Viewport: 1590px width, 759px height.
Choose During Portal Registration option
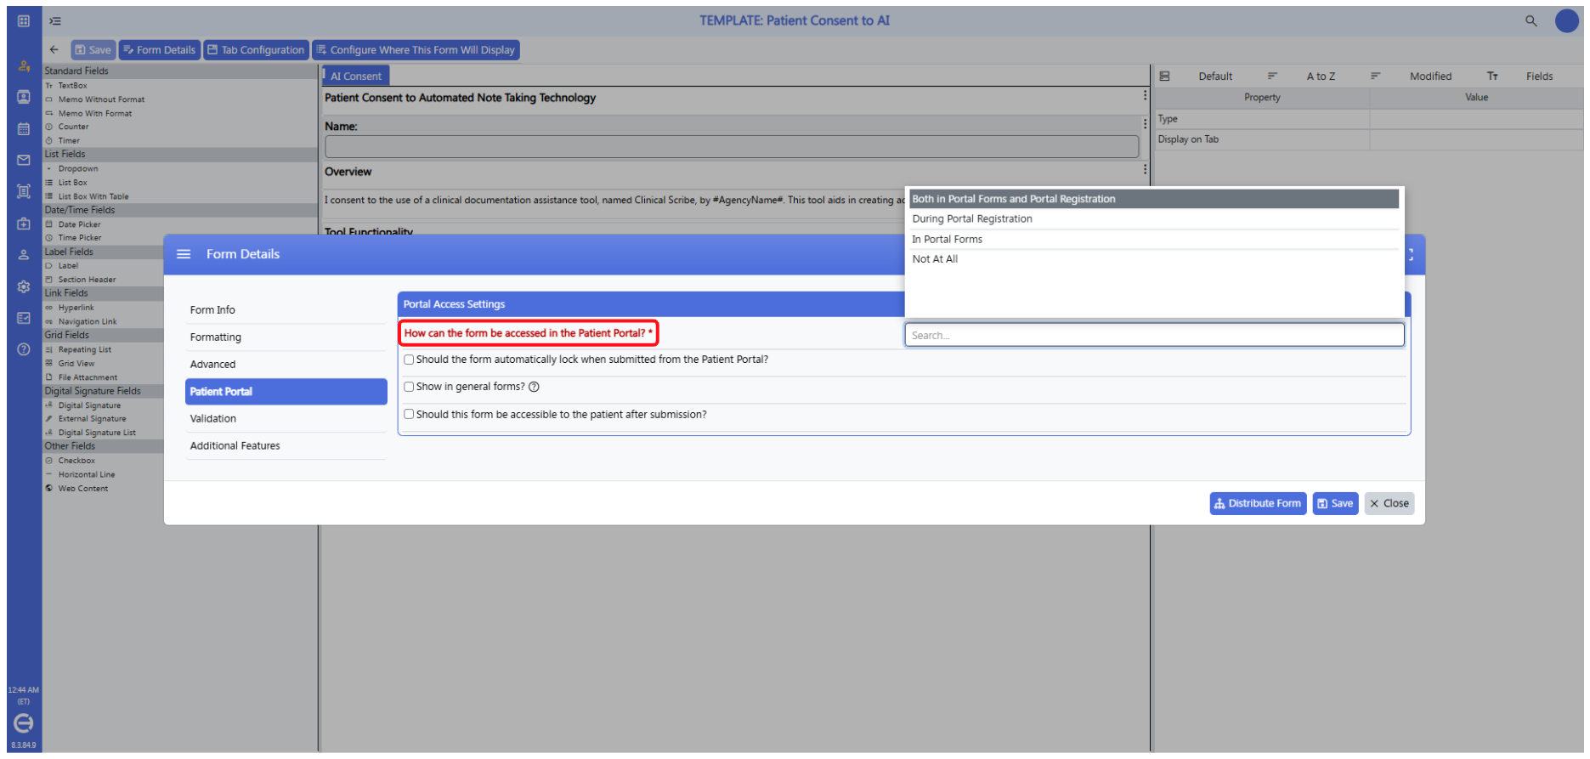point(1153,219)
